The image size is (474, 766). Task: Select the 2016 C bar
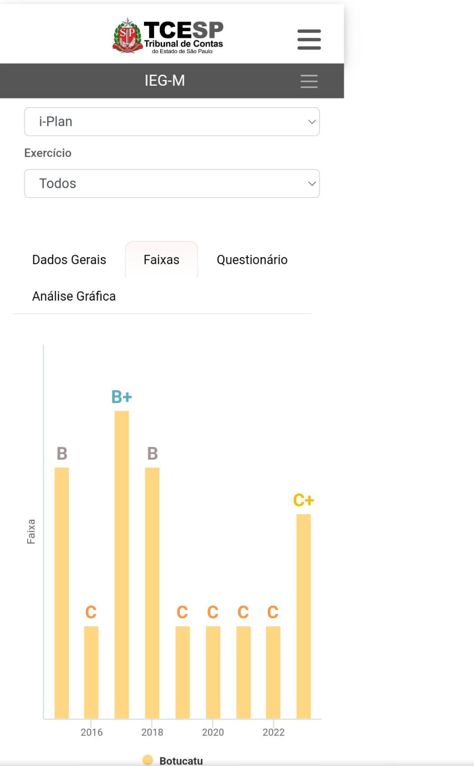91,672
